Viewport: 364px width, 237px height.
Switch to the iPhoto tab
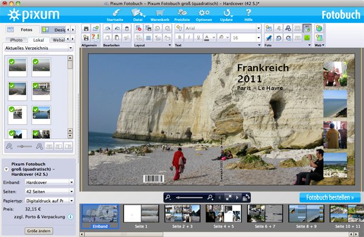click(16, 40)
